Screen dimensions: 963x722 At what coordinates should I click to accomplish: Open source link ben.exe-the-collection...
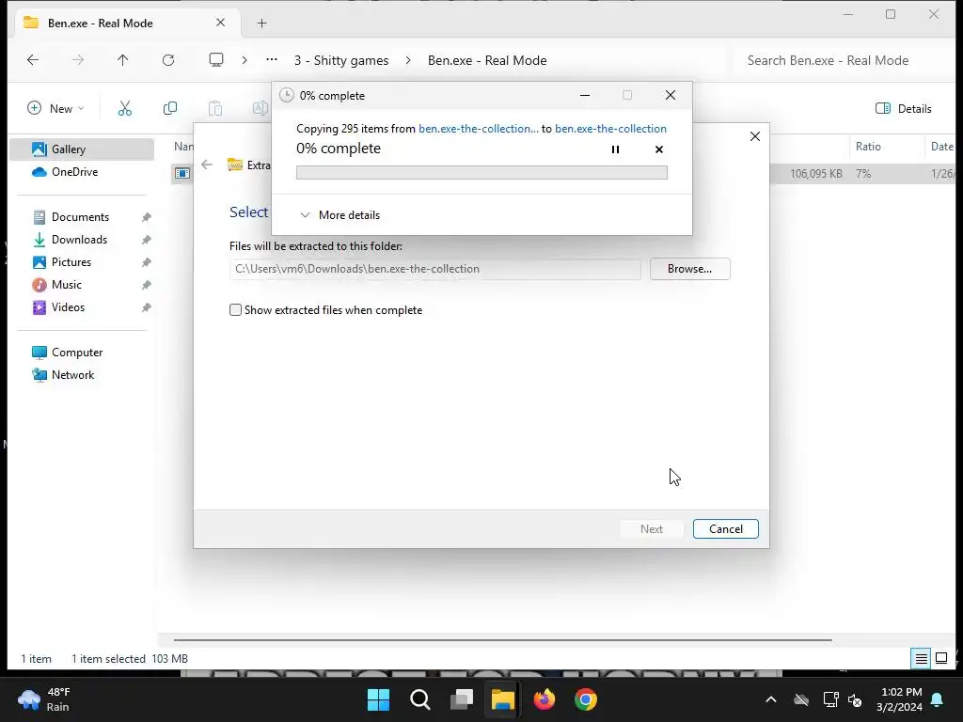point(479,128)
